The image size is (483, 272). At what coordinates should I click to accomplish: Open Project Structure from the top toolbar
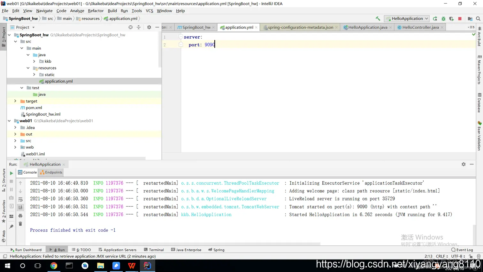tap(470, 19)
